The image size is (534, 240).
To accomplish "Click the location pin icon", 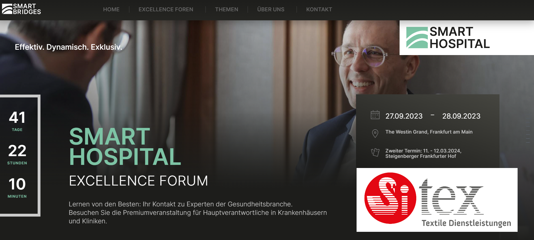I will coord(375,133).
